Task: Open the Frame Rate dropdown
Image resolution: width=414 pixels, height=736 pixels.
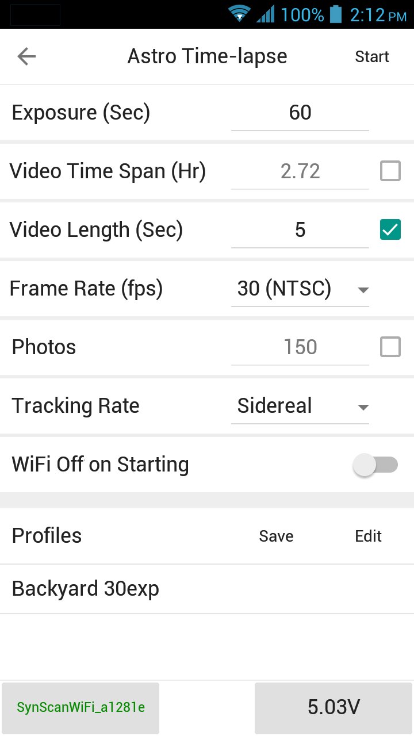Action: click(x=300, y=289)
